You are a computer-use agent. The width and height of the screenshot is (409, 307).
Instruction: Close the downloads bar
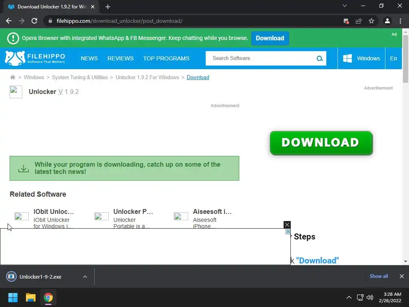[402, 276]
